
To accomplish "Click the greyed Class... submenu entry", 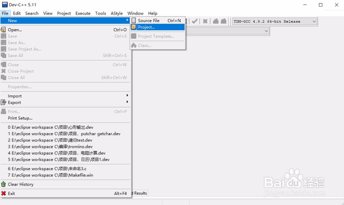I will (x=158, y=46).
